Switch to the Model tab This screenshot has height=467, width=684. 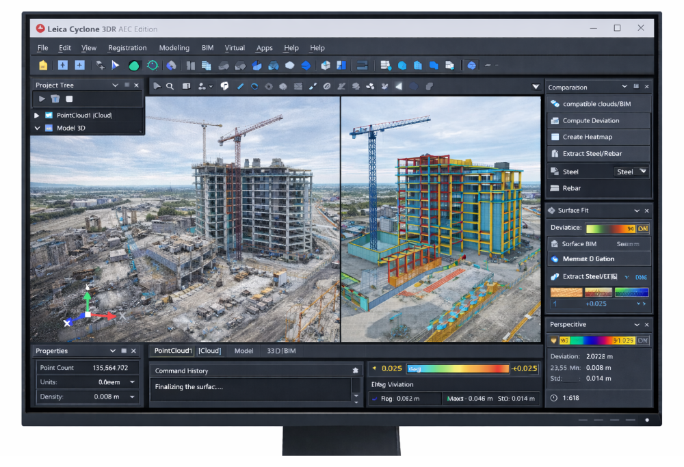[x=244, y=351]
